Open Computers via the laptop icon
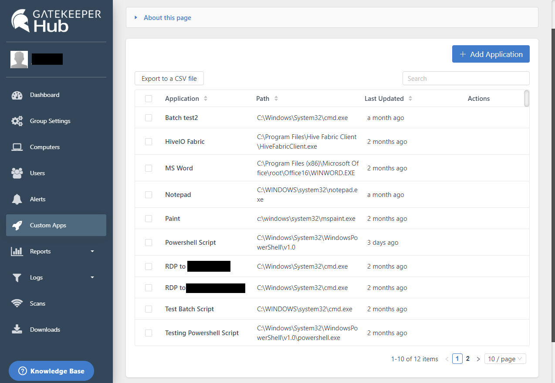The height and width of the screenshot is (383, 555). [x=17, y=147]
